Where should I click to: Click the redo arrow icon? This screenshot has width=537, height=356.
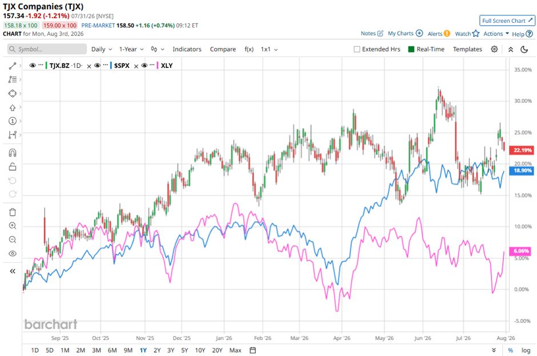click(x=13, y=194)
